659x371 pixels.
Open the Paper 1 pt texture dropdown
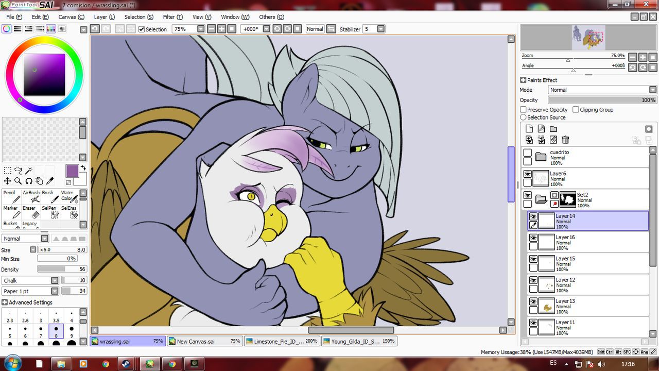click(x=55, y=291)
